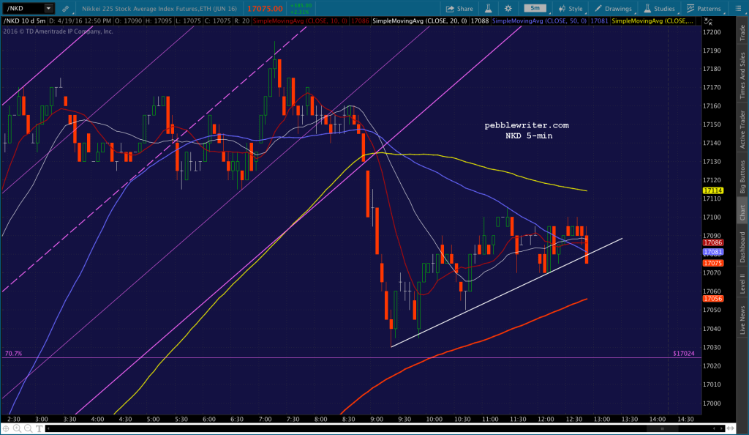Open the Patterns menu
Image resolution: width=749 pixels, height=435 pixels.
[704, 9]
